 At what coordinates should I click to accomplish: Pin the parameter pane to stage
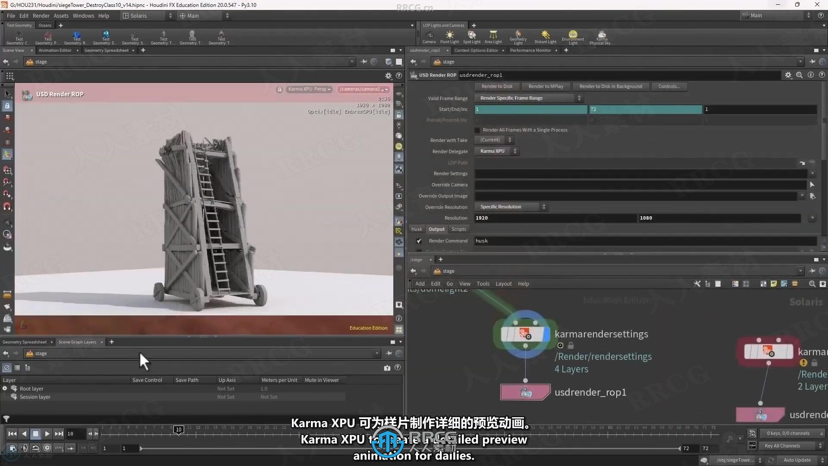pyautogui.click(x=812, y=62)
